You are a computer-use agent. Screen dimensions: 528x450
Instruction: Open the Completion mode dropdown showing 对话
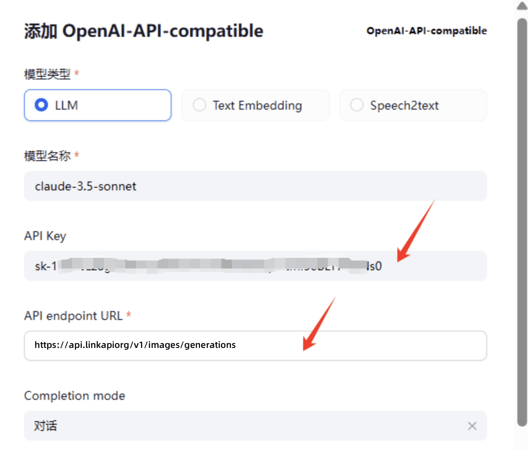pos(249,426)
